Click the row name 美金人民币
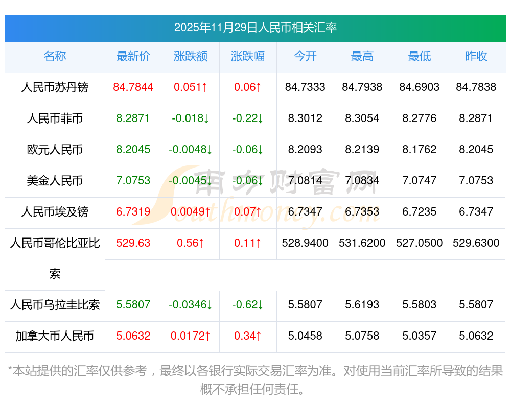This screenshot has width=511, height=405. coord(55,180)
